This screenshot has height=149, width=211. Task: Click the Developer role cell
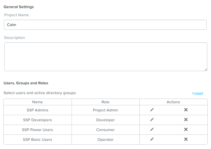click(x=105, y=120)
